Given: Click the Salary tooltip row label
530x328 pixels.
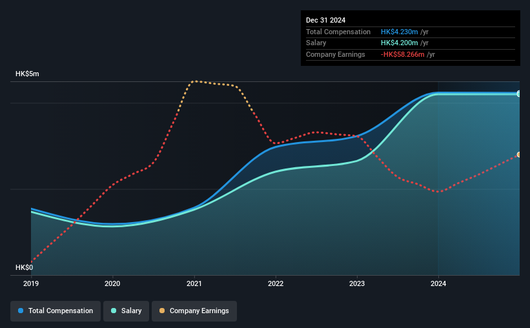Looking at the screenshot, I should pos(316,43).
